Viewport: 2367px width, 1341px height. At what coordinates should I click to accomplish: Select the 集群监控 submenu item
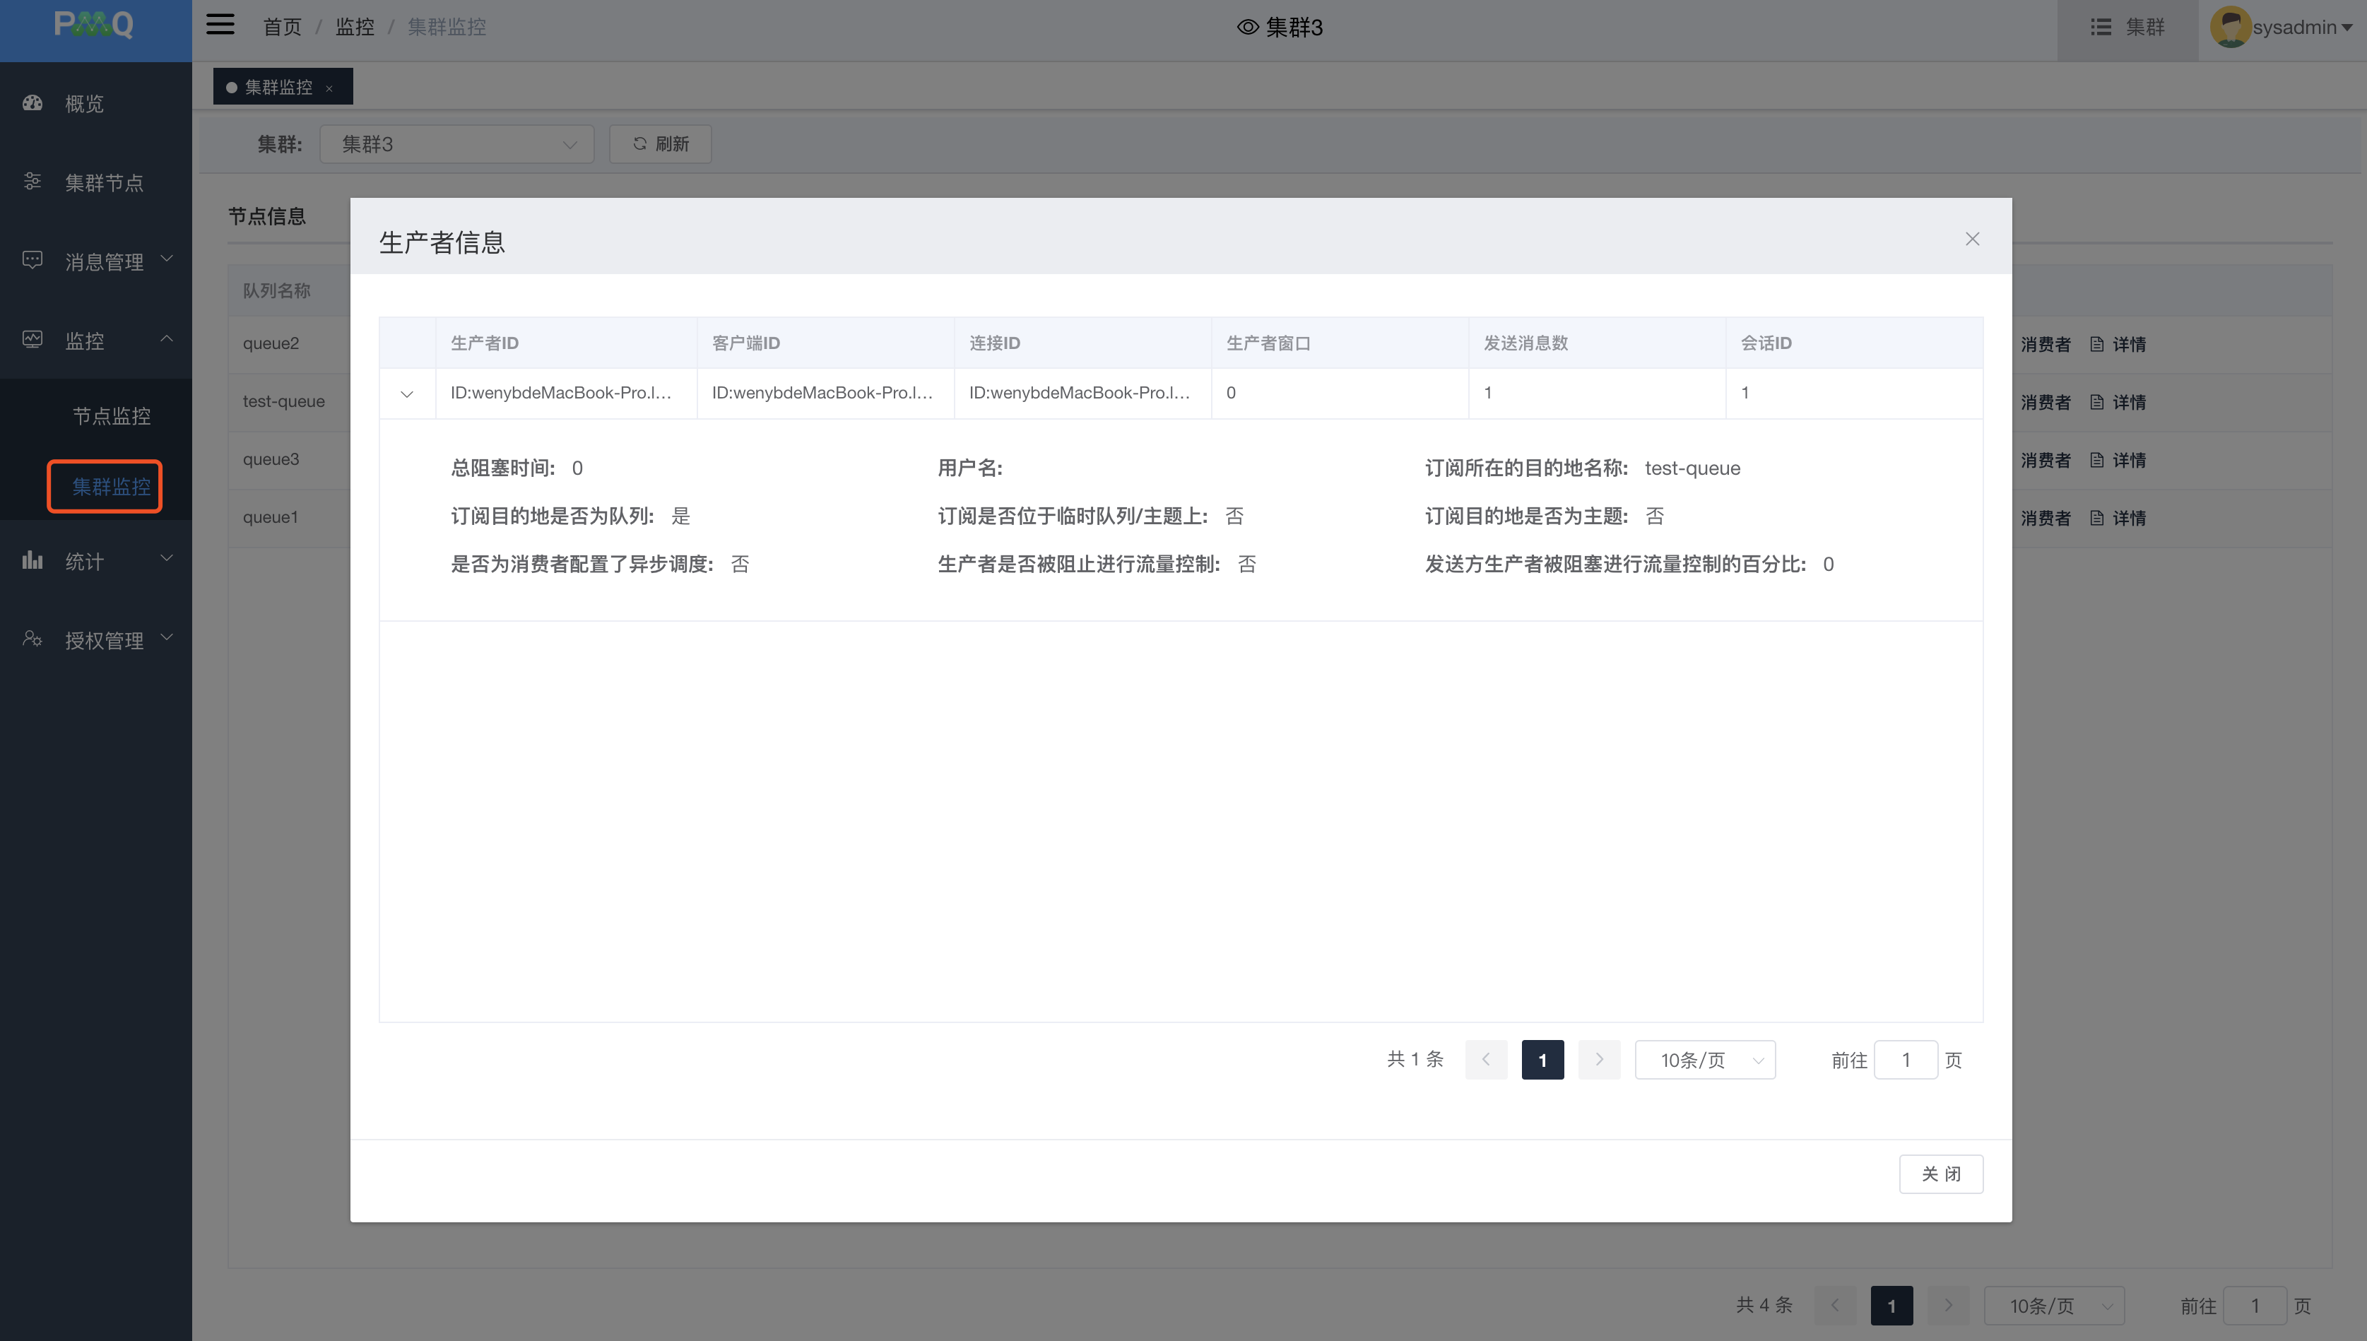tap(112, 486)
